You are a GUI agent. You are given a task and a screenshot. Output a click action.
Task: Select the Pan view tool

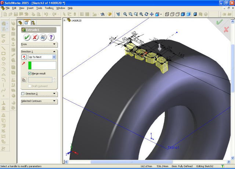pyautogui.click(x=152, y=14)
